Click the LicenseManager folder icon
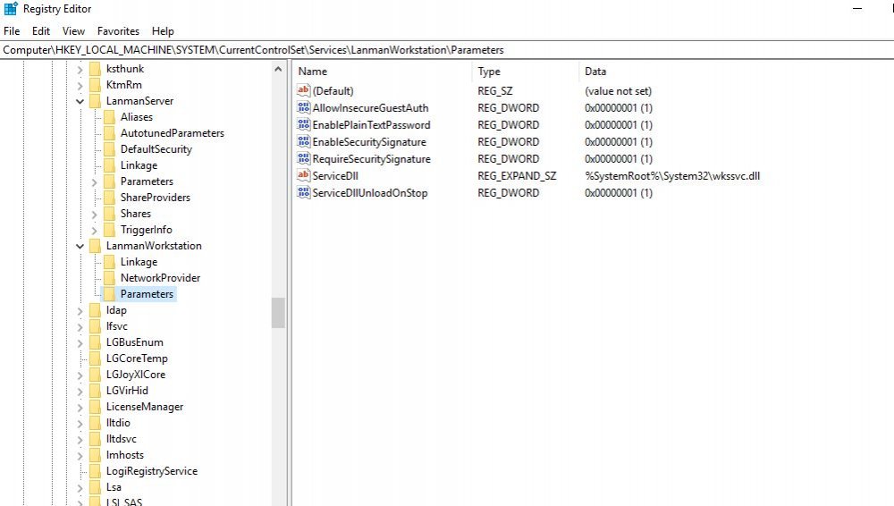This screenshot has height=506, width=894. tap(96, 407)
